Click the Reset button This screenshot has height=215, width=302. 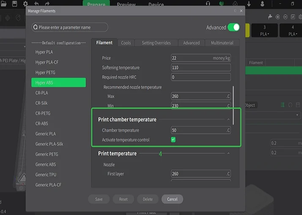pos(123,199)
